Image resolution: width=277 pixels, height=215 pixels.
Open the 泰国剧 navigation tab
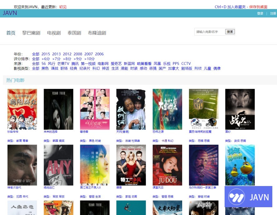point(74,33)
